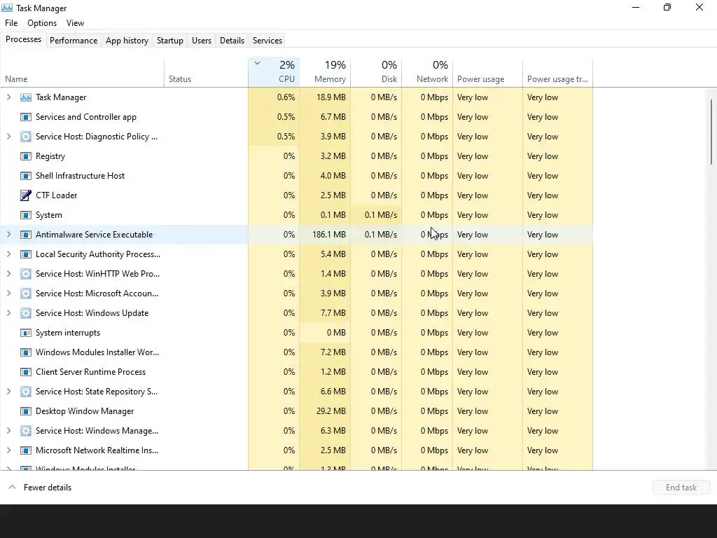717x538 pixels.
Task: Click the Antimalware Service Executable icon
Action: point(26,235)
